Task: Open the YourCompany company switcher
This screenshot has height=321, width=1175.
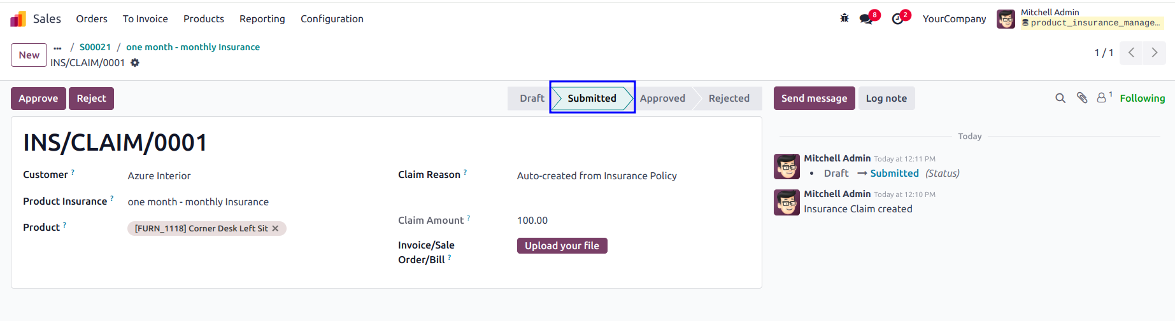Action: click(x=954, y=18)
